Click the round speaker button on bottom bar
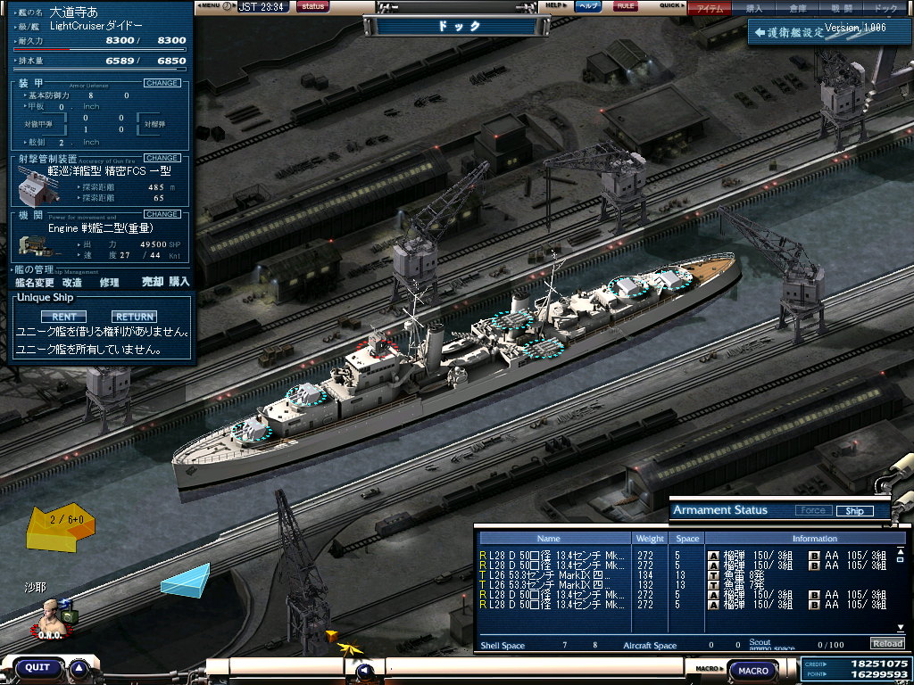The height and width of the screenshot is (685, 914). click(x=364, y=671)
